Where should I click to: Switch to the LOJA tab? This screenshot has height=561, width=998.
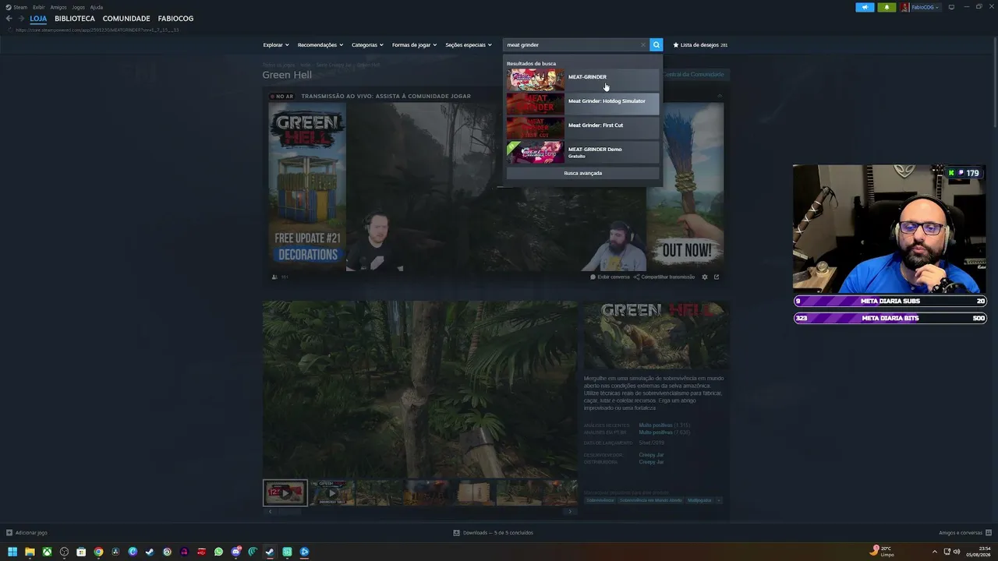pos(38,19)
